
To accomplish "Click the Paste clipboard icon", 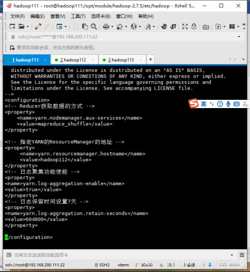I will pyautogui.click(x=85, y=26).
